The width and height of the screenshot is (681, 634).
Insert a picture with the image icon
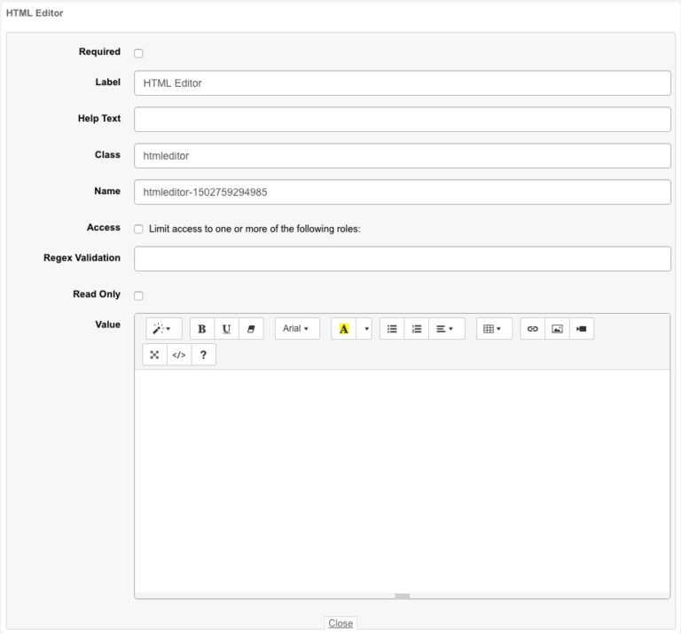coord(557,329)
